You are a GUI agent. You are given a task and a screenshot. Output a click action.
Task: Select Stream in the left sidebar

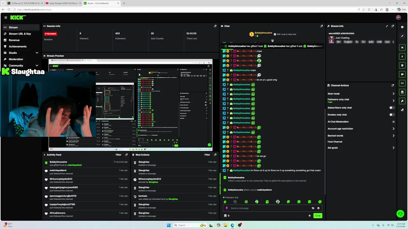tap(21, 27)
